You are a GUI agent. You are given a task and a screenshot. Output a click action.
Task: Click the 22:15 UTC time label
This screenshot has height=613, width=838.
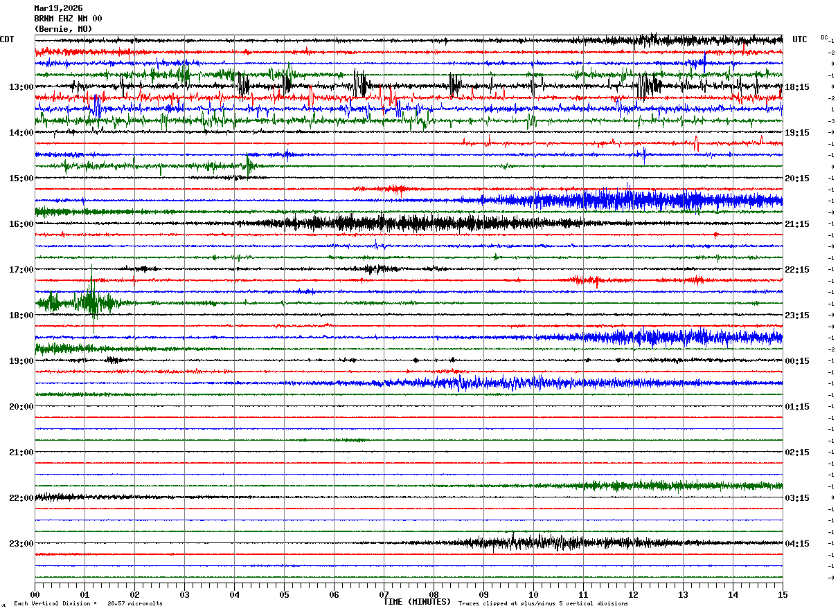tap(797, 270)
